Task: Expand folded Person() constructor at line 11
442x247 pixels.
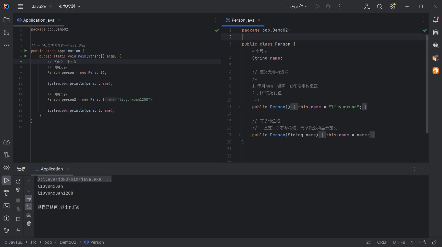Action: 239,107
